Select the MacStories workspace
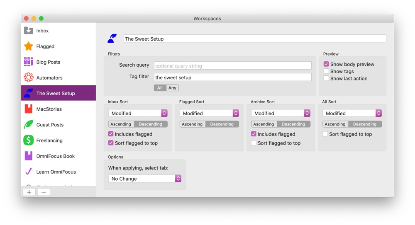 click(x=59, y=109)
